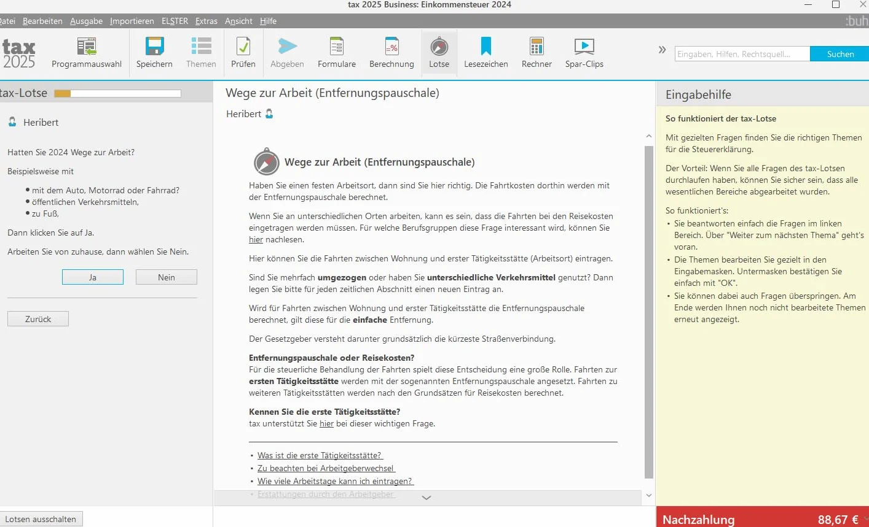
Task: Answer Nein to Wege zur Arbeit
Action: tap(167, 277)
